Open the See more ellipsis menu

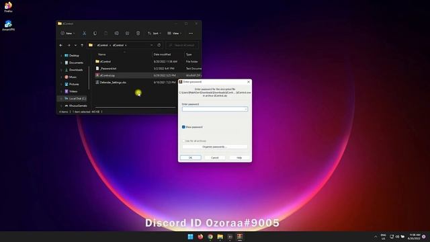click(191, 33)
